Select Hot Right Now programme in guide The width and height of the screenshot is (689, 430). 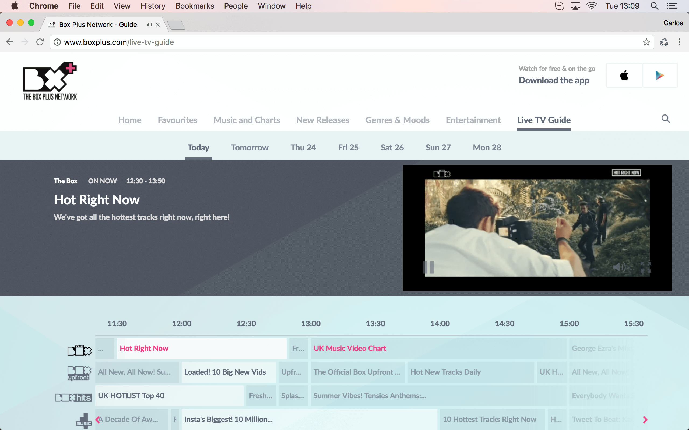[202, 348]
